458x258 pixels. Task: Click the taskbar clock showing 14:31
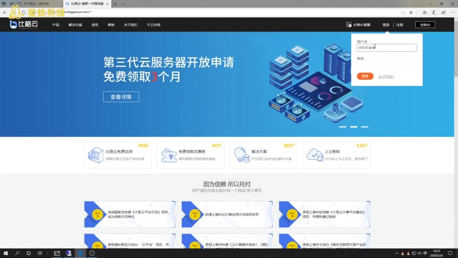pos(437,253)
